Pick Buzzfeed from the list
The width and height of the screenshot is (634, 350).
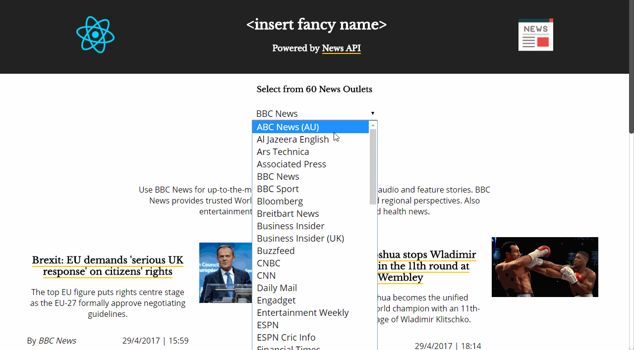click(x=311, y=250)
